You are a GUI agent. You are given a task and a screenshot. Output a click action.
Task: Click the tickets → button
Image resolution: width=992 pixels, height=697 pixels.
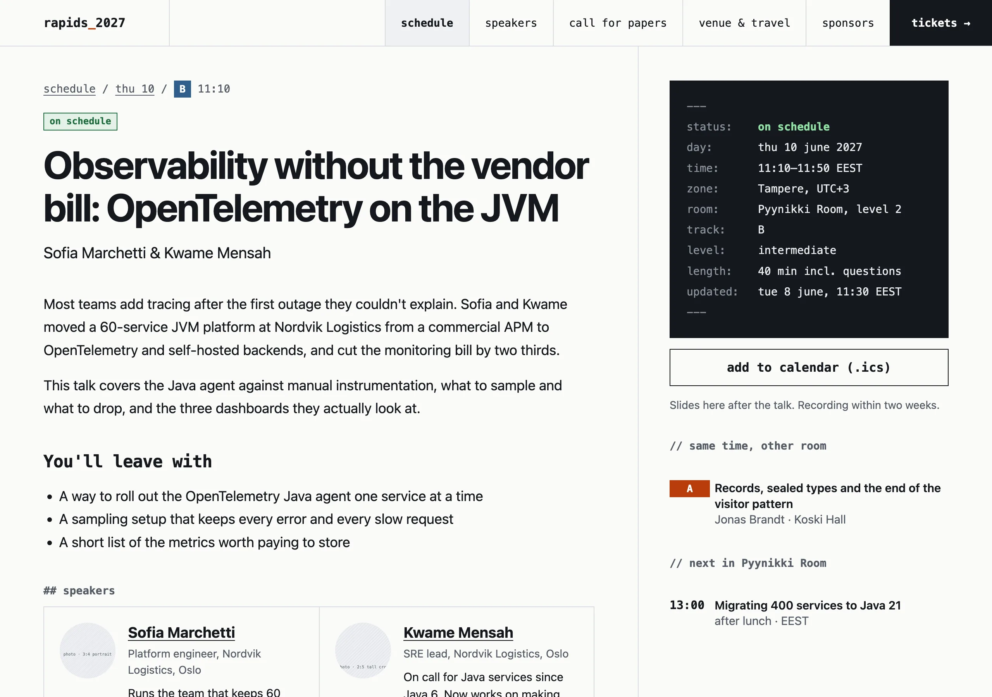point(940,23)
